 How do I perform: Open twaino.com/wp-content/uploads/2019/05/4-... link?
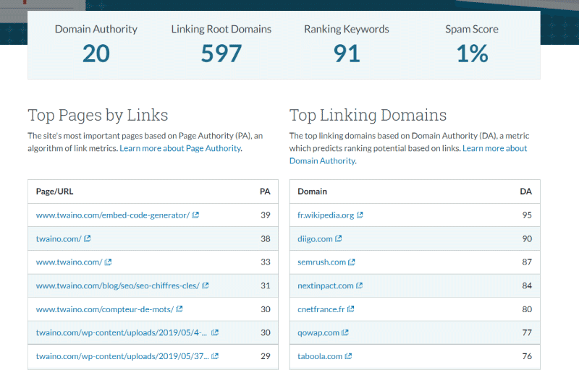121,332
